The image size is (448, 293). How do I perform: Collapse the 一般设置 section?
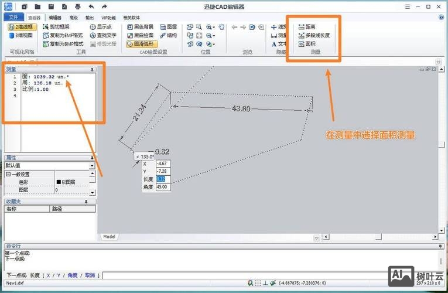tap(8, 174)
